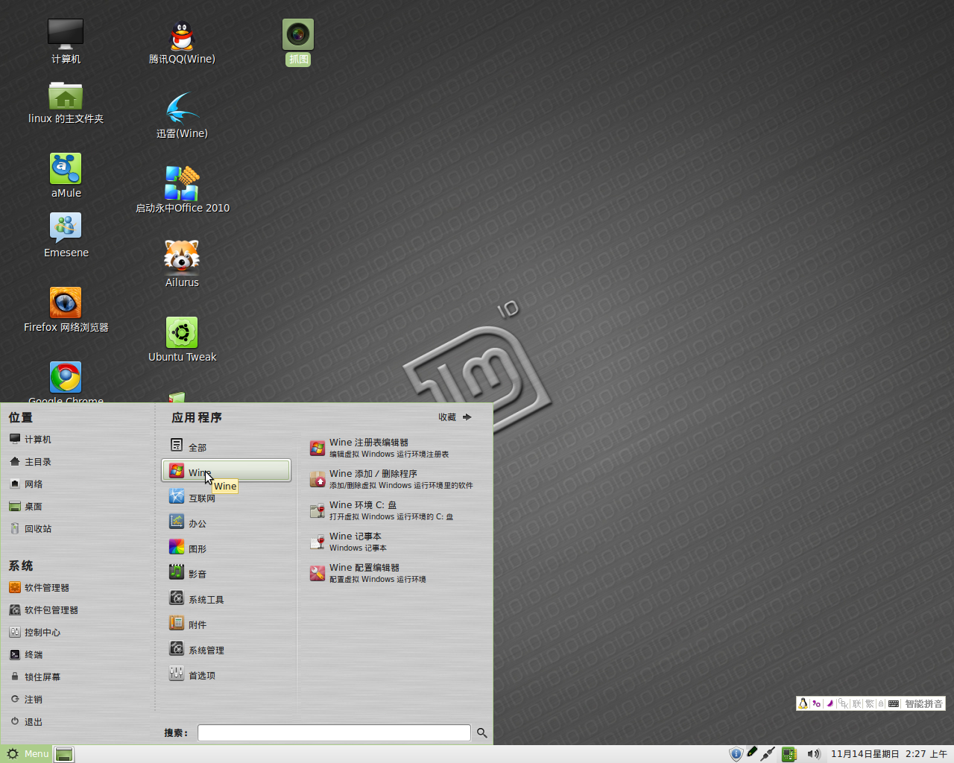Open Wine 添加/删除程序
Viewport: 954px width, 763px height.
point(391,479)
